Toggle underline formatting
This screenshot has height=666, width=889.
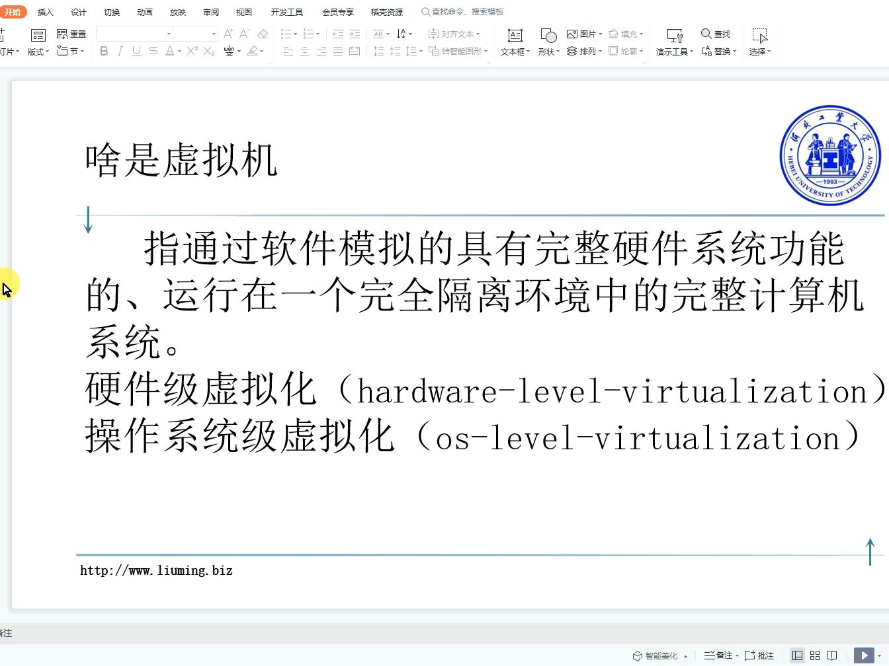tap(136, 51)
